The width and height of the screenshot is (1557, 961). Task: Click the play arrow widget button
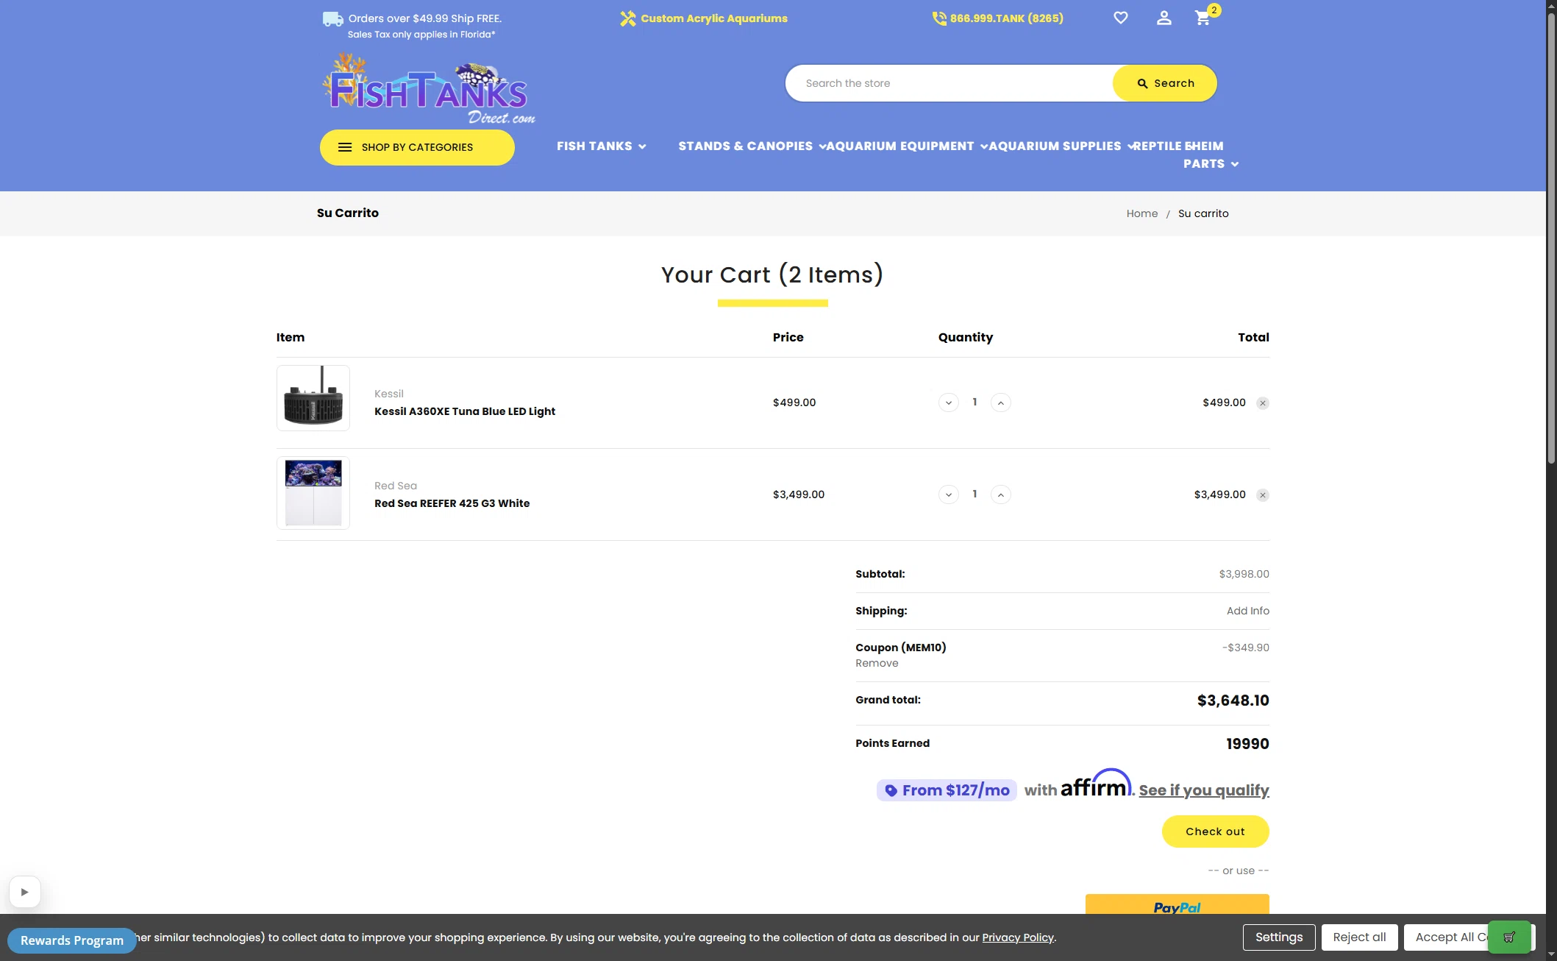[x=25, y=892]
